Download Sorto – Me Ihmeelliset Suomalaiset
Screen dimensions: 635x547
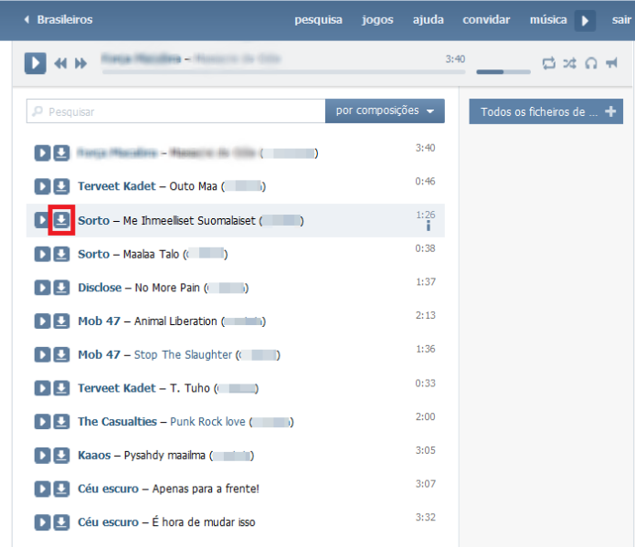[61, 220]
